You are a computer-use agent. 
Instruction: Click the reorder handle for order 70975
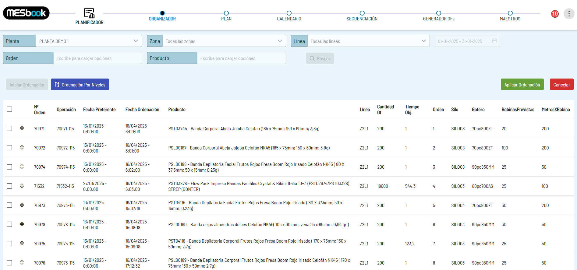[x=22, y=244]
